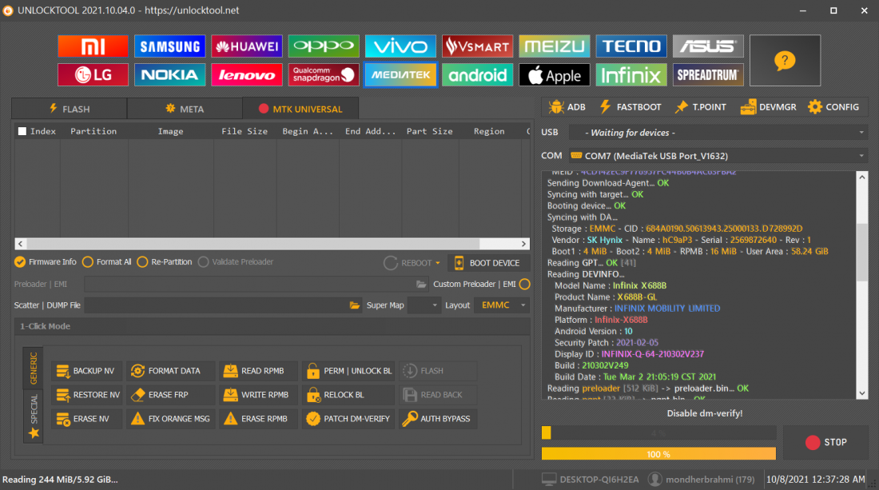Select the MediaTek chipset tile

(400, 74)
